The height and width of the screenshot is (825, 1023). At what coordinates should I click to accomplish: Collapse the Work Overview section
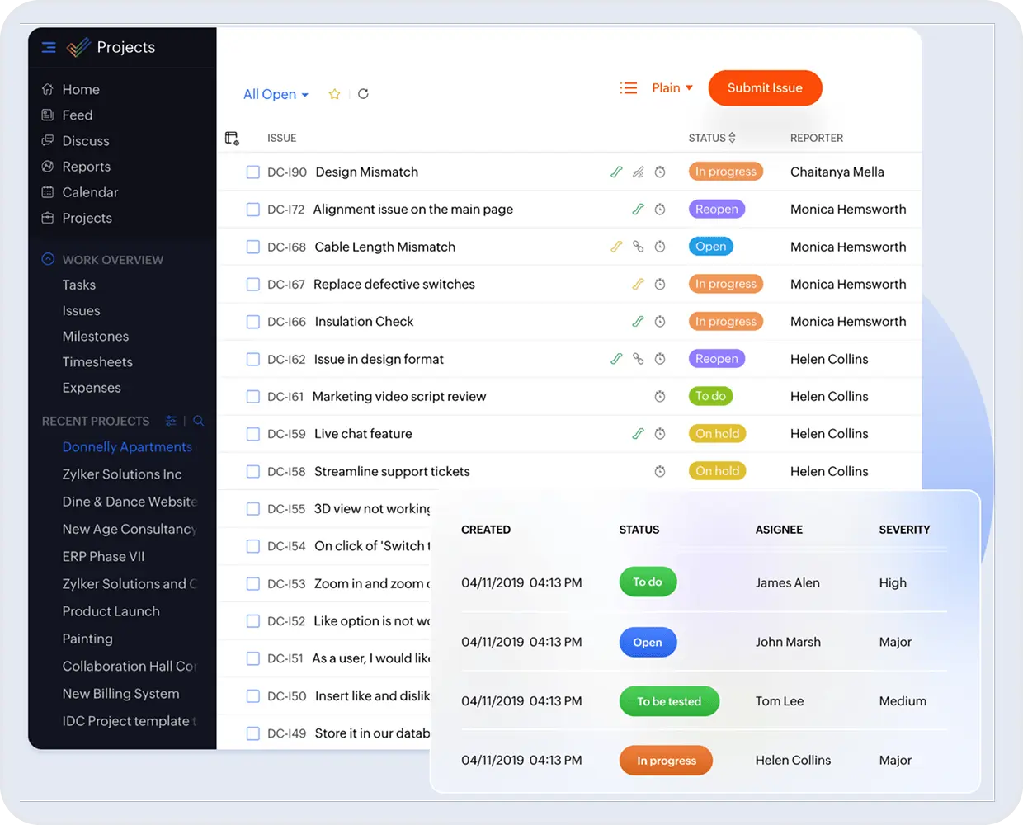pos(48,259)
